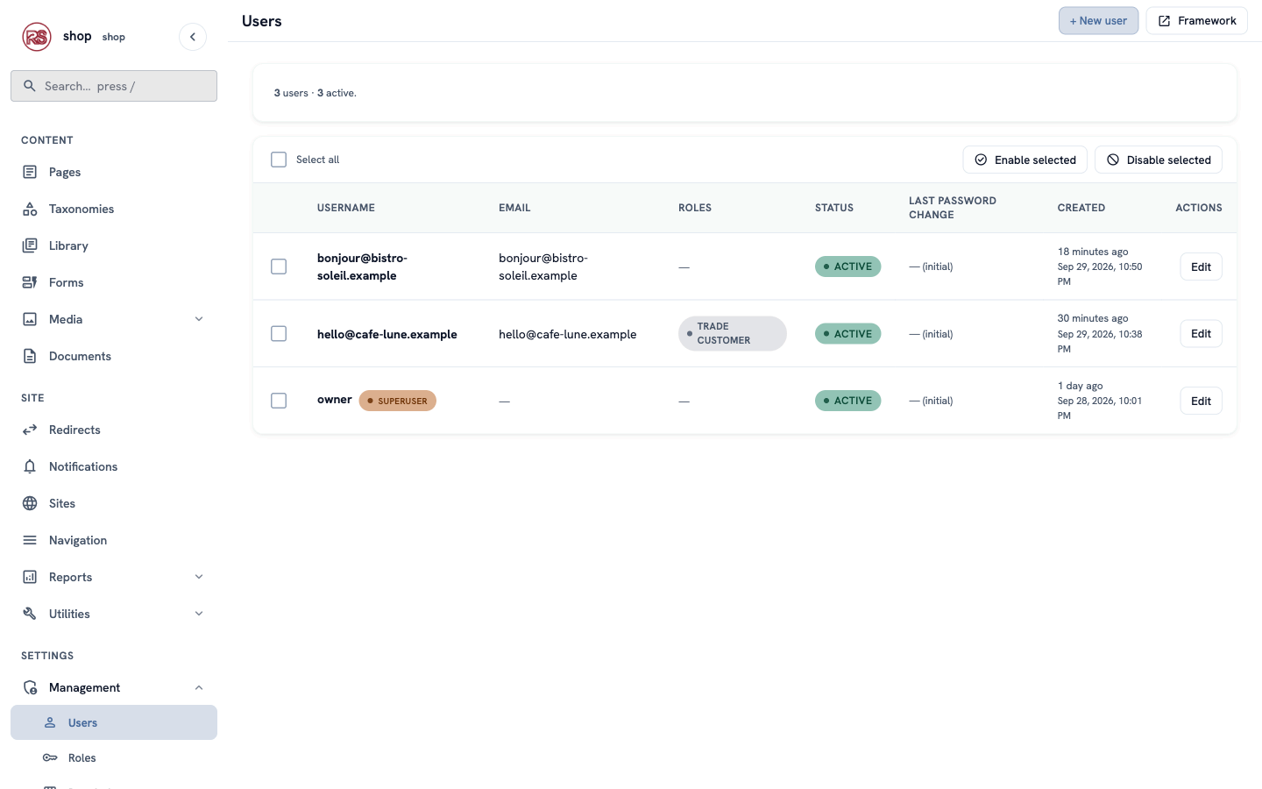Click the Documents file icon

pos(30,356)
